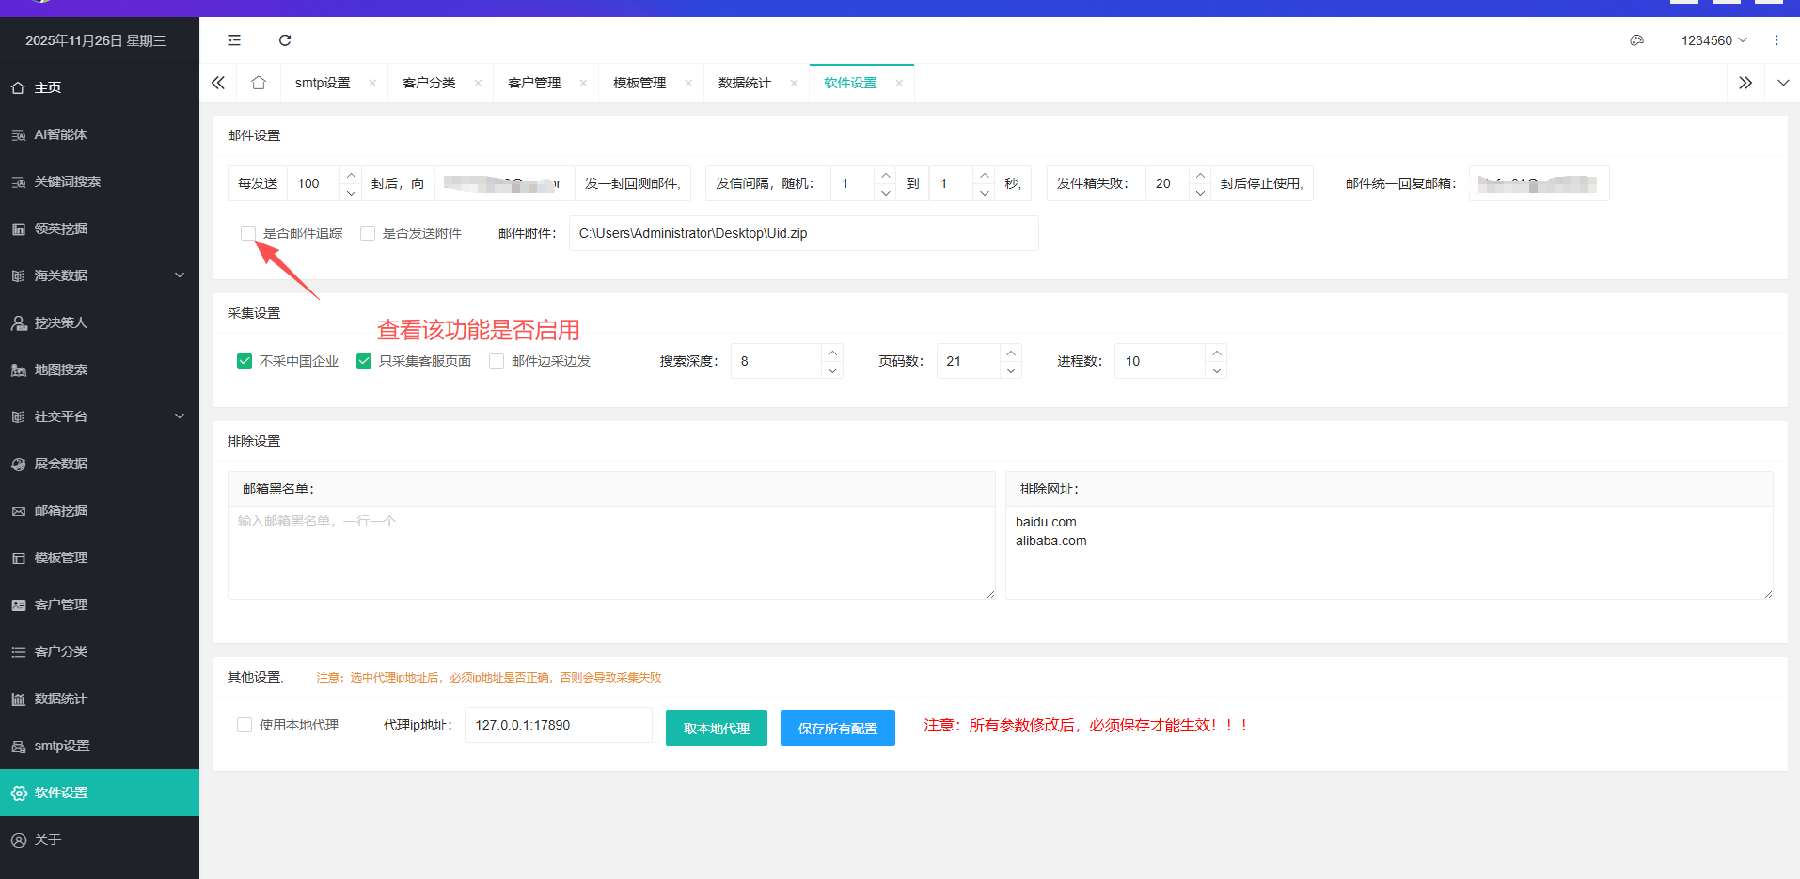
Task: Enable the 是否邮件追踪 checkbox
Action: (x=248, y=233)
